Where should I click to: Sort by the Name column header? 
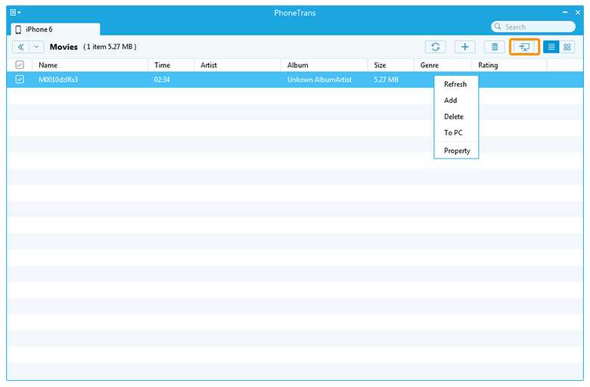48,65
